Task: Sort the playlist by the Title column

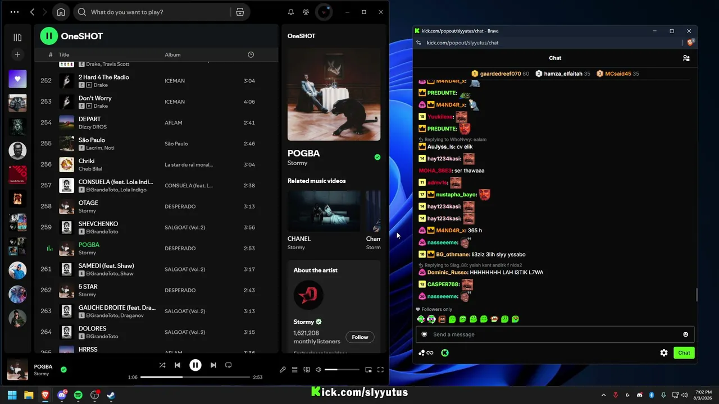Action: pos(64,54)
